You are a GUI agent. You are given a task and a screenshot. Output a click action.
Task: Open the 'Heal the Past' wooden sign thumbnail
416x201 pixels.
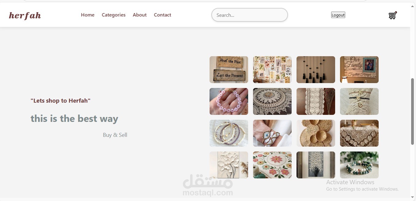(x=229, y=70)
